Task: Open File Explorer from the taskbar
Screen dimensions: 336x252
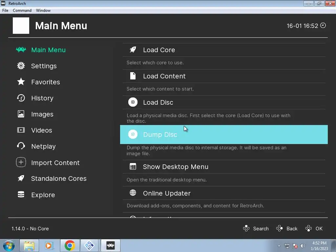Action: pos(29,245)
